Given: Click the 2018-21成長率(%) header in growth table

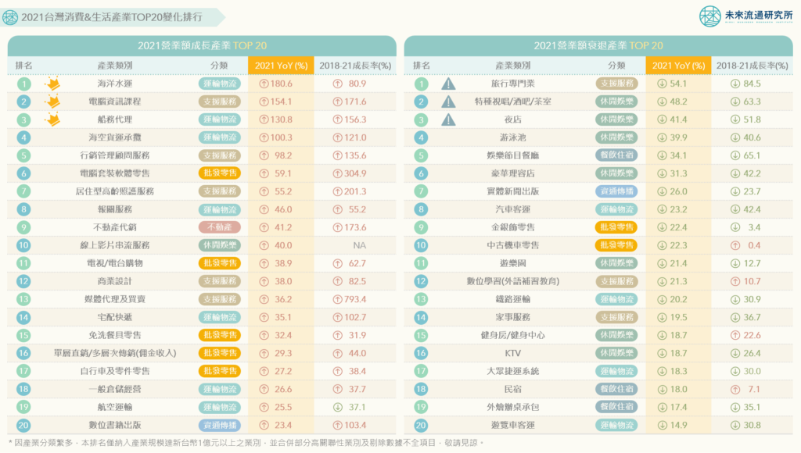Looking at the screenshot, I should click(x=355, y=66).
